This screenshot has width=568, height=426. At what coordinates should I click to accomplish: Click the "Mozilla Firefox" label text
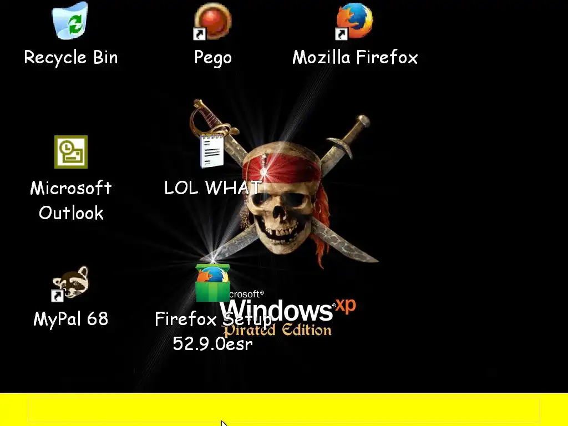(355, 57)
